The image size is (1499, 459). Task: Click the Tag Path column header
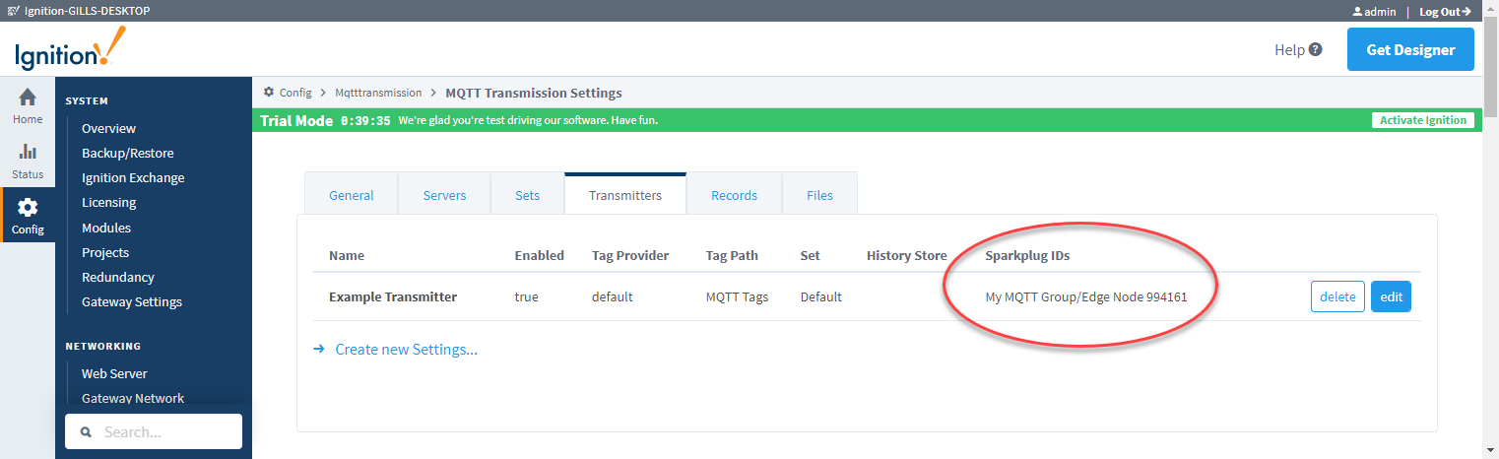click(732, 255)
